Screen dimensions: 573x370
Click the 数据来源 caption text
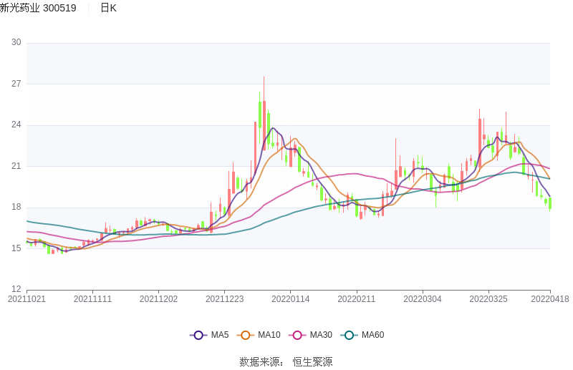260,362
